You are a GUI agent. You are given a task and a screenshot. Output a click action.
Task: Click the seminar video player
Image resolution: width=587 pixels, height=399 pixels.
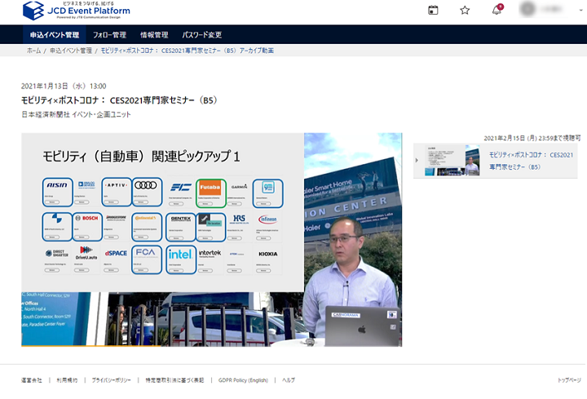pyautogui.click(x=211, y=239)
